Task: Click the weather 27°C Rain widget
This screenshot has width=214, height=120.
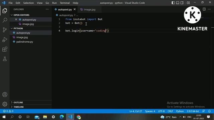Action: (169, 117)
